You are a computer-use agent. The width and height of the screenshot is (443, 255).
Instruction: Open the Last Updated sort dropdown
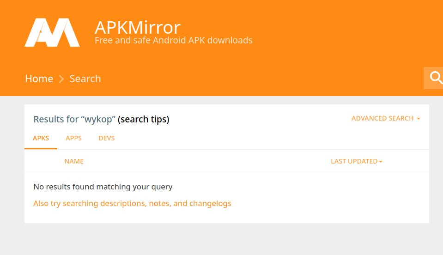354,161
